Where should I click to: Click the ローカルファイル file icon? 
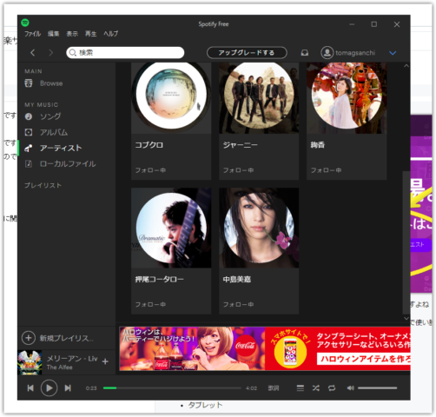coord(29,164)
